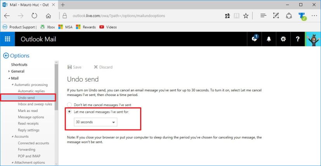Open MSA bookmark
Image resolution: width=321 pixels, height=166 pixels.
65,27
